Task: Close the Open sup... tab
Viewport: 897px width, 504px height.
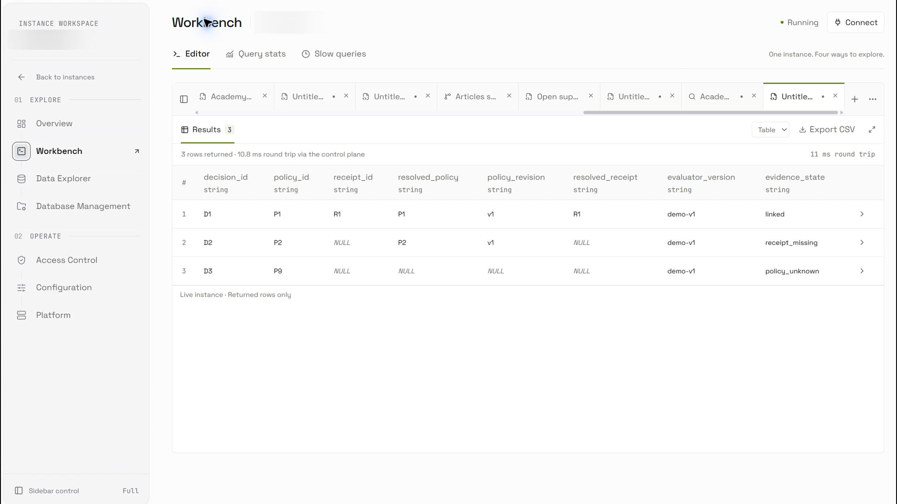Action: [591, 96]
